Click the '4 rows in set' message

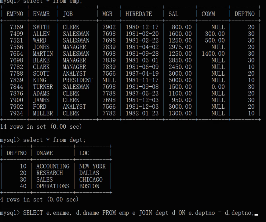click(21, 199)
